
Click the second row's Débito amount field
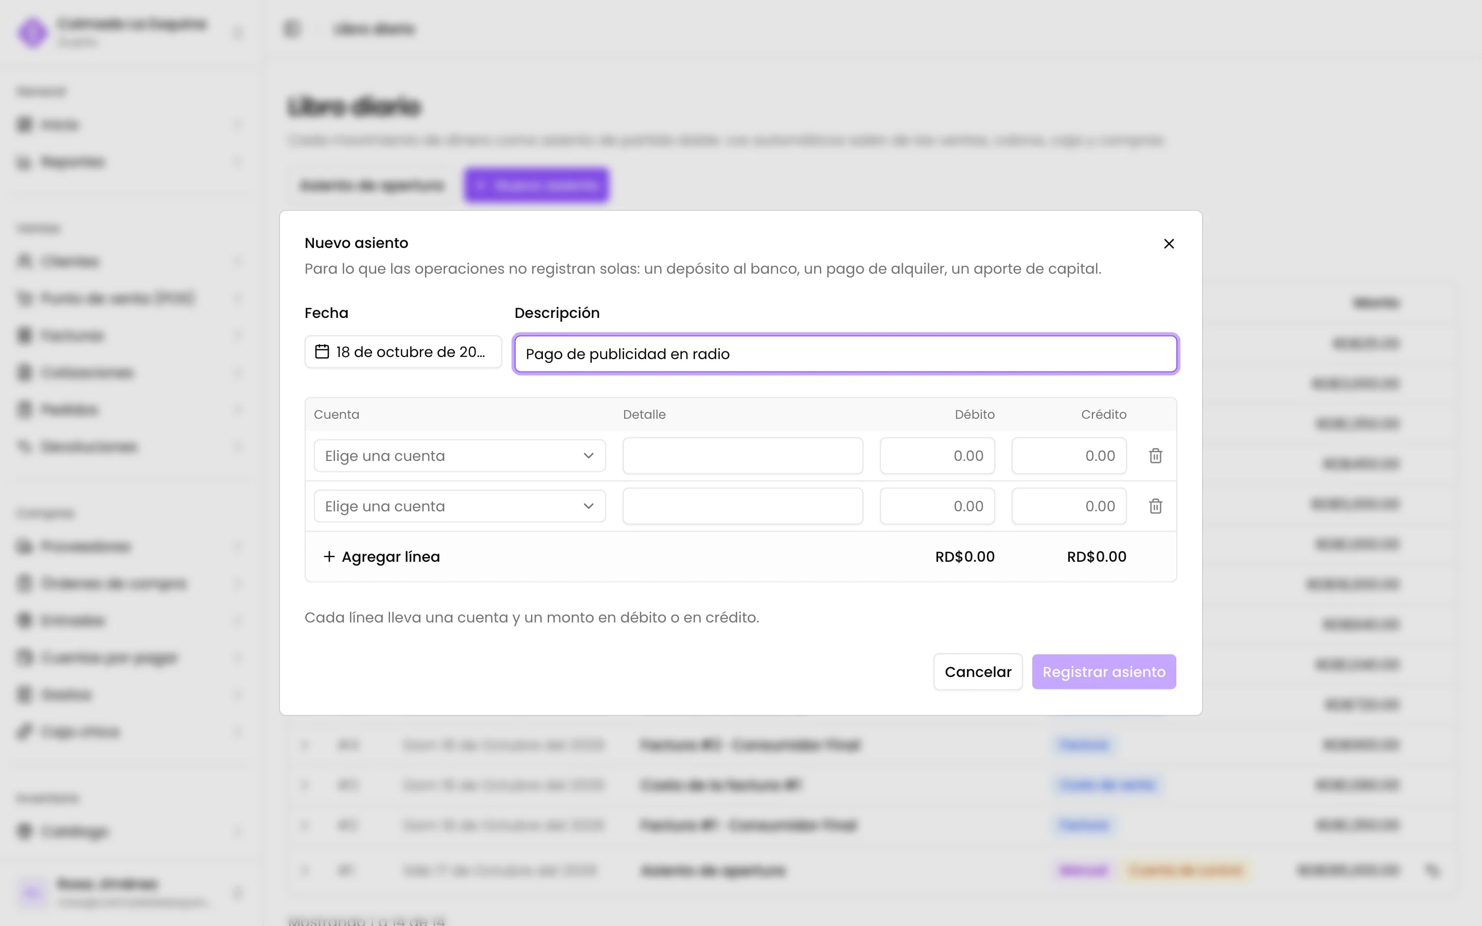coord(937,507)
